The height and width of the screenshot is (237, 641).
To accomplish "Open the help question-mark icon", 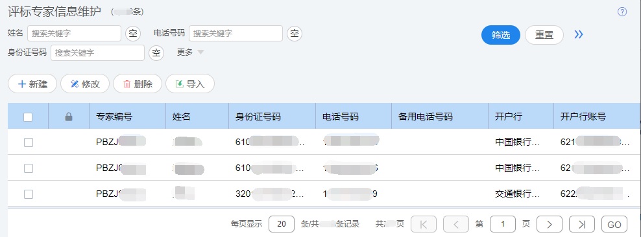I will (x=622, y=12).
